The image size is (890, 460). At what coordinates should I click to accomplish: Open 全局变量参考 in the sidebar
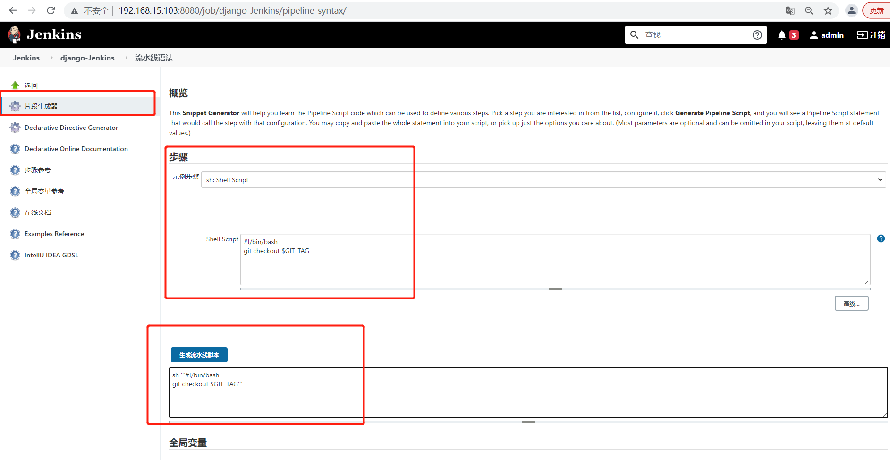click(x=44, y=191)
